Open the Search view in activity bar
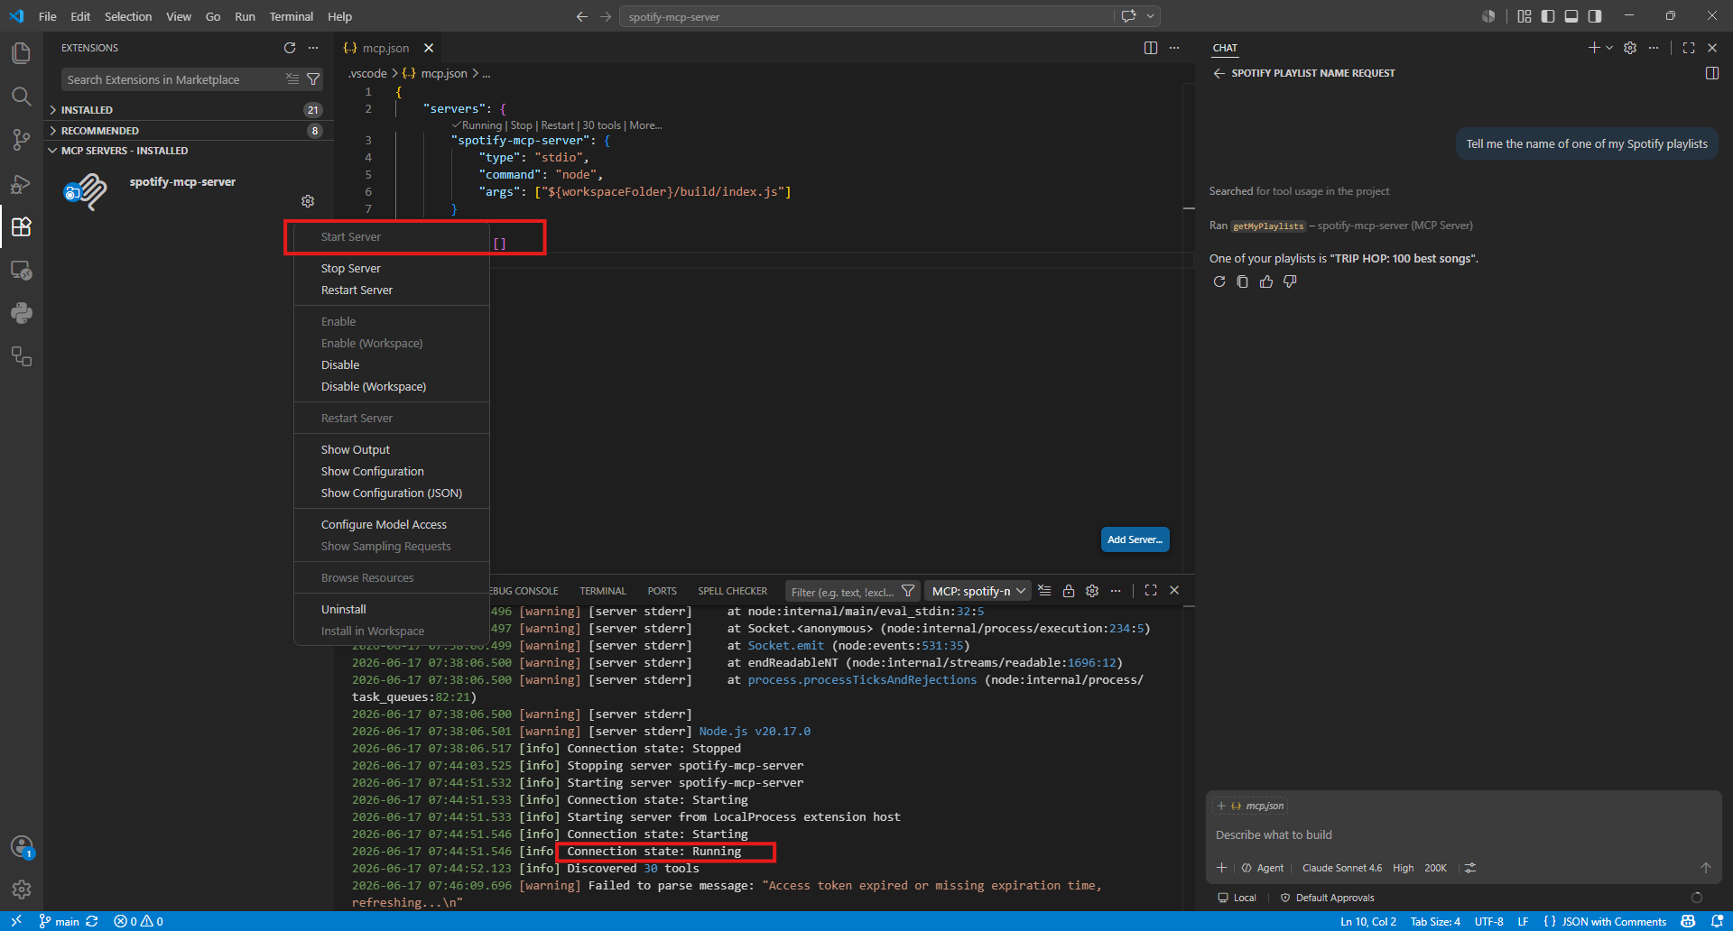1733x931 pixels. pos(21,97)
